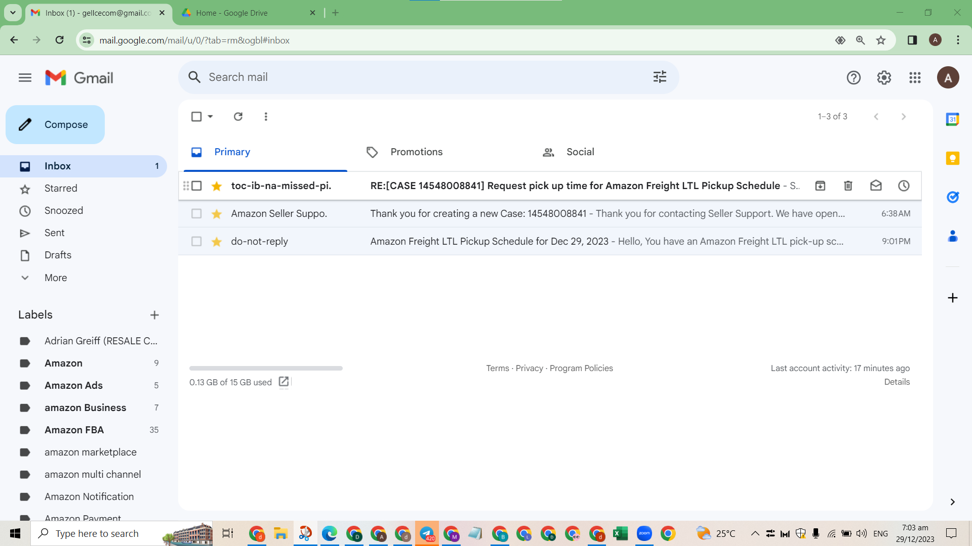972x546 pixels.
Task: Unstar the do-not-reply email
Action: pyautogui.click(x=217, y=242)
